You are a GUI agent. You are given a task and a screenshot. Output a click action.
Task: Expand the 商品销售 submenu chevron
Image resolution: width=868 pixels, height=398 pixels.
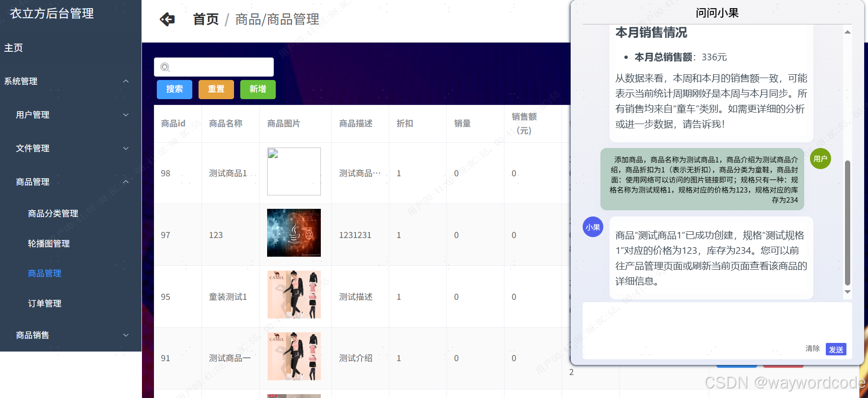[126, 335]
